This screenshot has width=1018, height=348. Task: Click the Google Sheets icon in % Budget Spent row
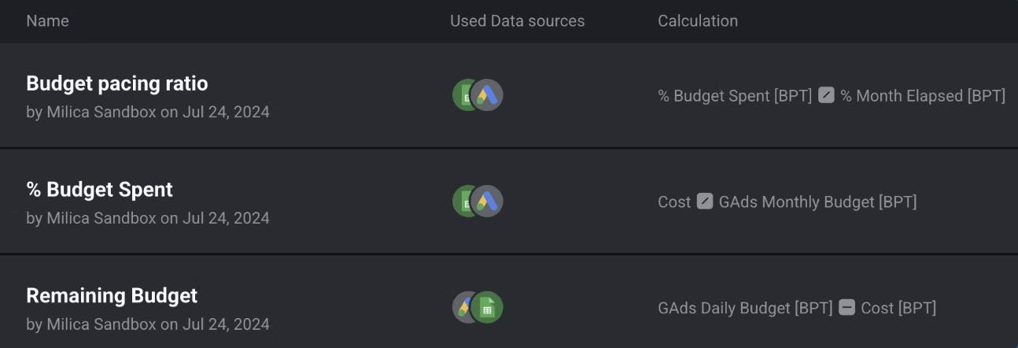463,202
